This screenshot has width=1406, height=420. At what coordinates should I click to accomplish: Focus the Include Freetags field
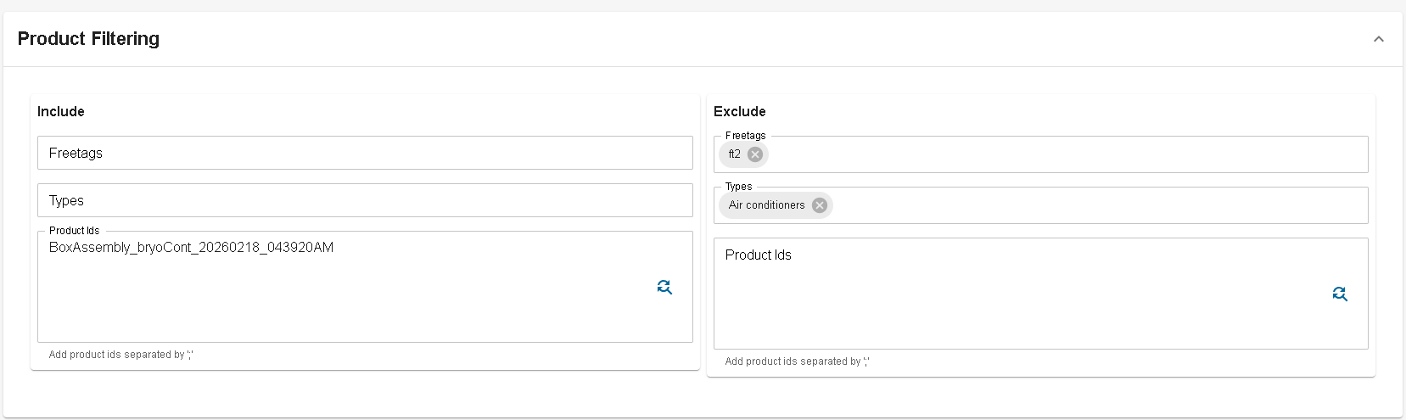click(x=365, y=153)
